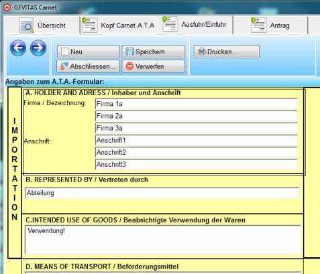Discard changes with Verwerfen
The width and height of the screenshot is (320, 274).
[x=154, y=66]
